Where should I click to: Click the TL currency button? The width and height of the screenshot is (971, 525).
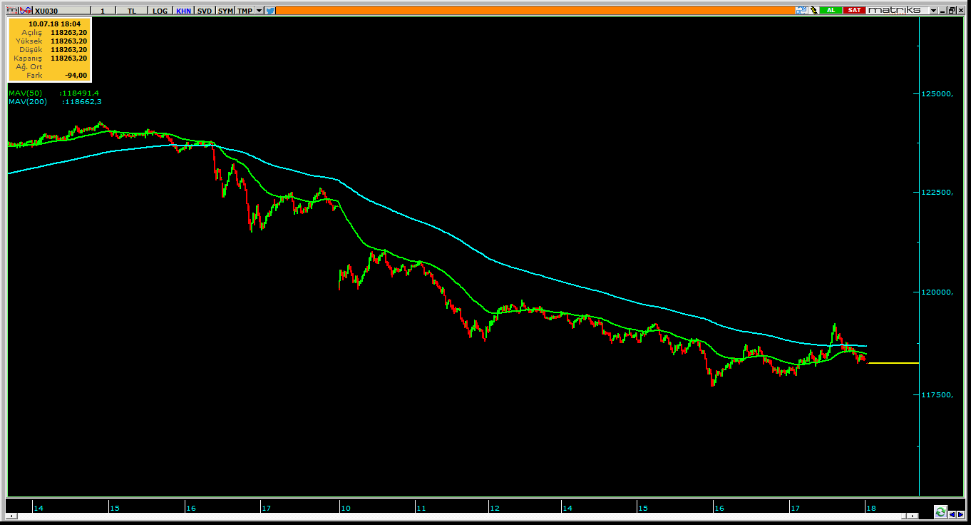coord(132,11)
